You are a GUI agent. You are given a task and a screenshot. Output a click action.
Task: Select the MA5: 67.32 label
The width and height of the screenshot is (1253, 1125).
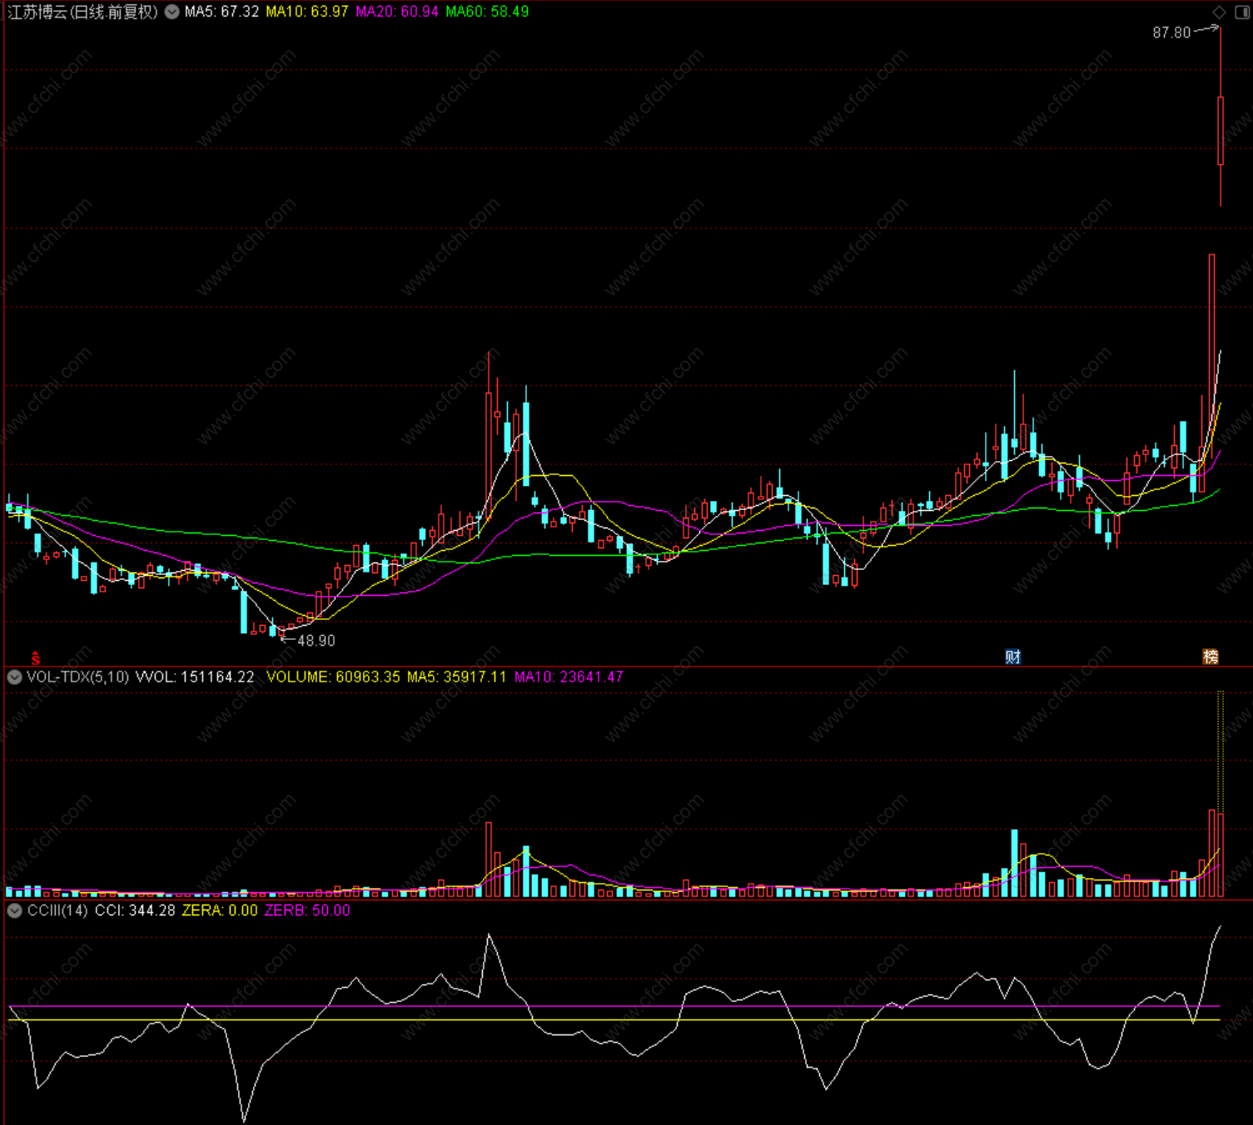pos(221,12)
